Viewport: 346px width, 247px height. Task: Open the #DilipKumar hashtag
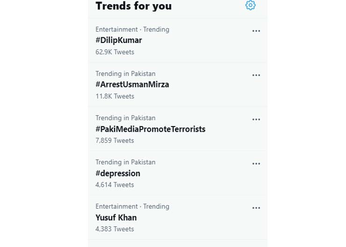click(119, 40)
